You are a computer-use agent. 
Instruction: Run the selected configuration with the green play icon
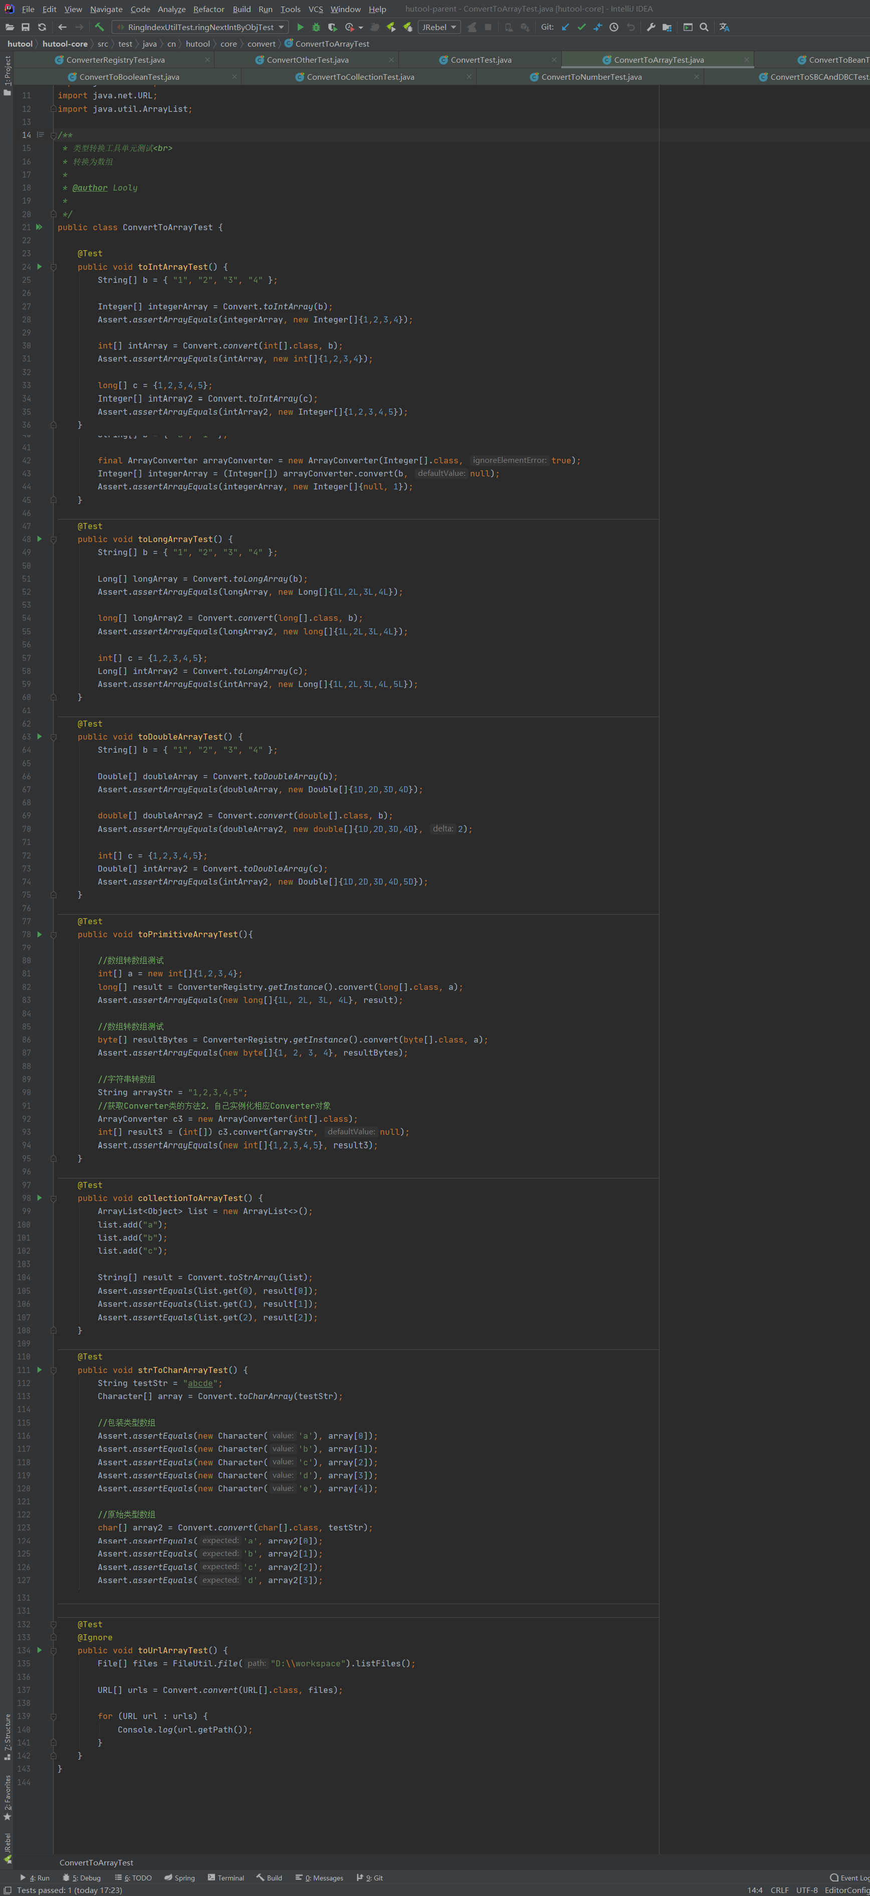click(300, 27)
